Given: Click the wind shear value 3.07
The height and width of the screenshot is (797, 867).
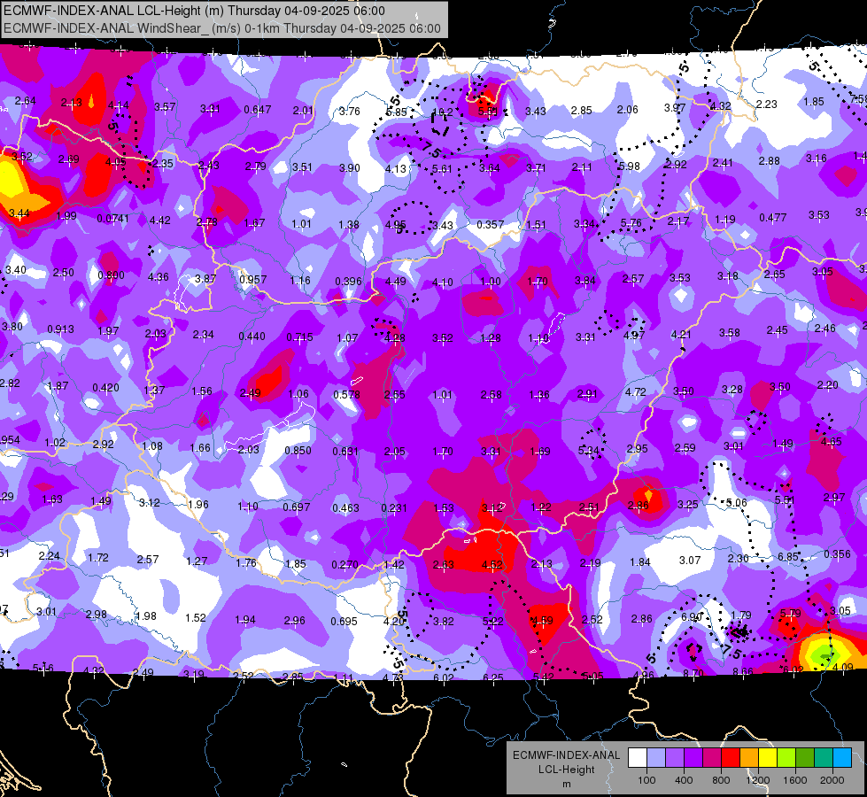Looking at the screenshot, I should coord(690,561).
